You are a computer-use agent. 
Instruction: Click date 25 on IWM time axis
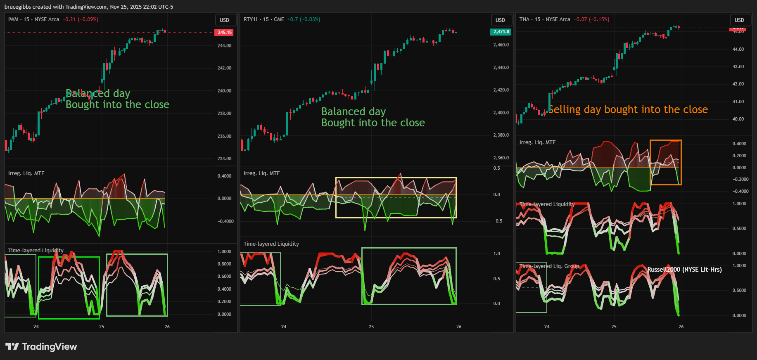(x=102, y=327)
